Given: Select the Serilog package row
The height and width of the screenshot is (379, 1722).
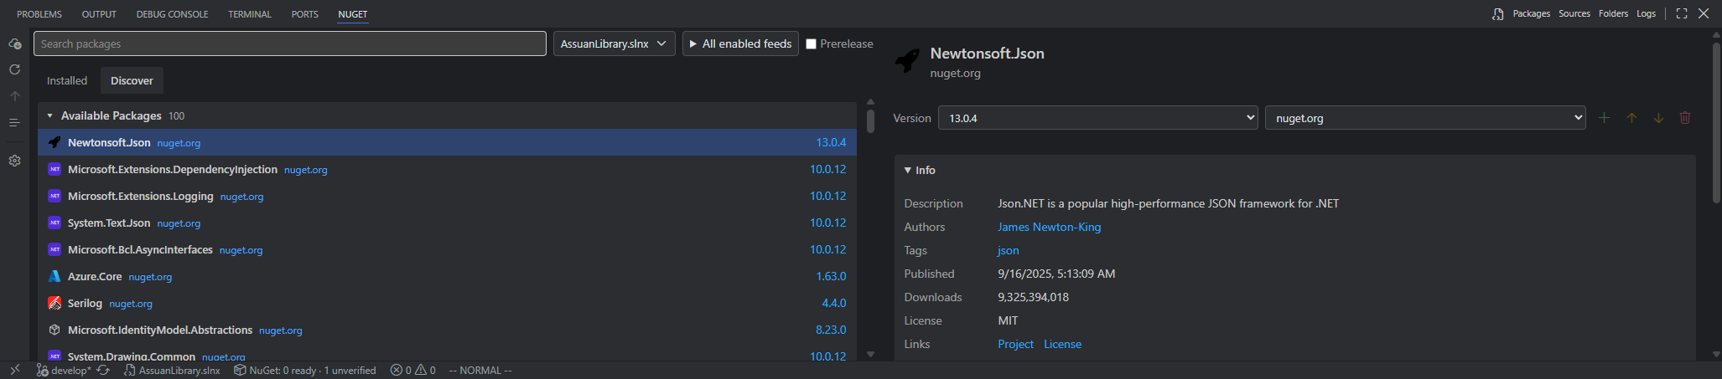Looking at the screenshot, I should pos(447,303).
